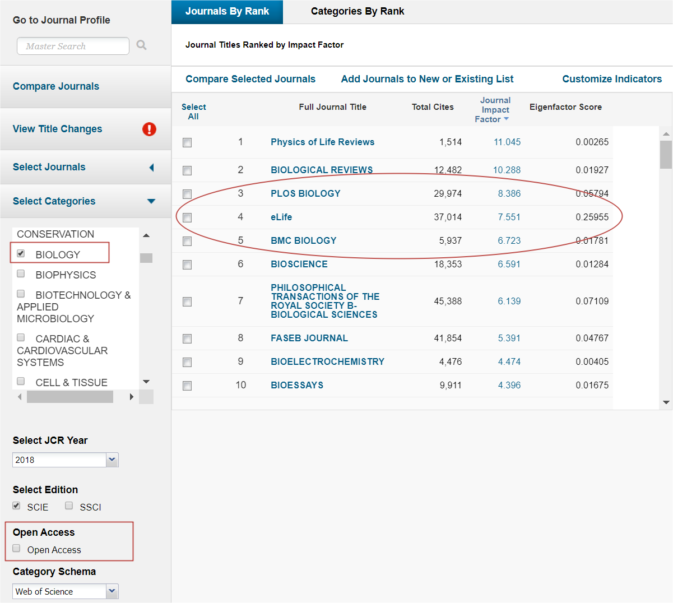
Task: Click the red alert icon beside View Title Changes
Action: [x=149, y=129]
